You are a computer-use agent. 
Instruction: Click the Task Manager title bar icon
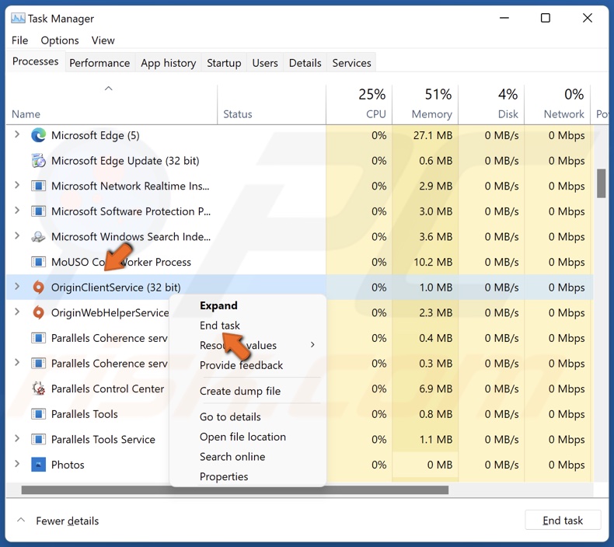click(18, 19)
